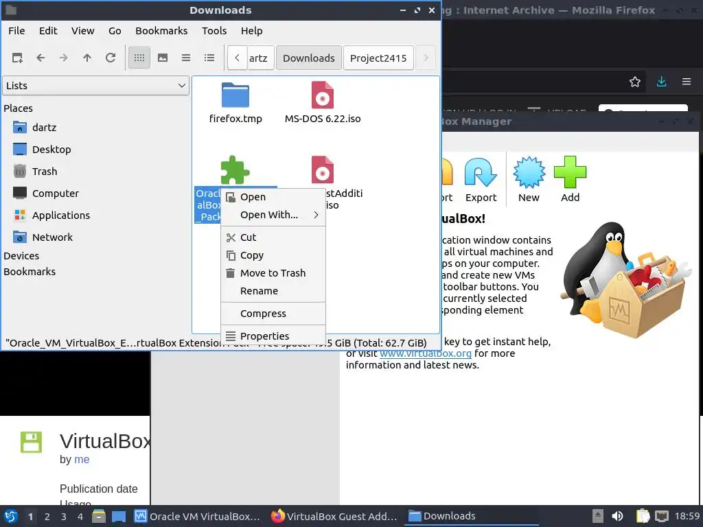Click the Export icon in VirtualBox Manager
Viewport: 703px width, 527px height.
pos(481,179)
